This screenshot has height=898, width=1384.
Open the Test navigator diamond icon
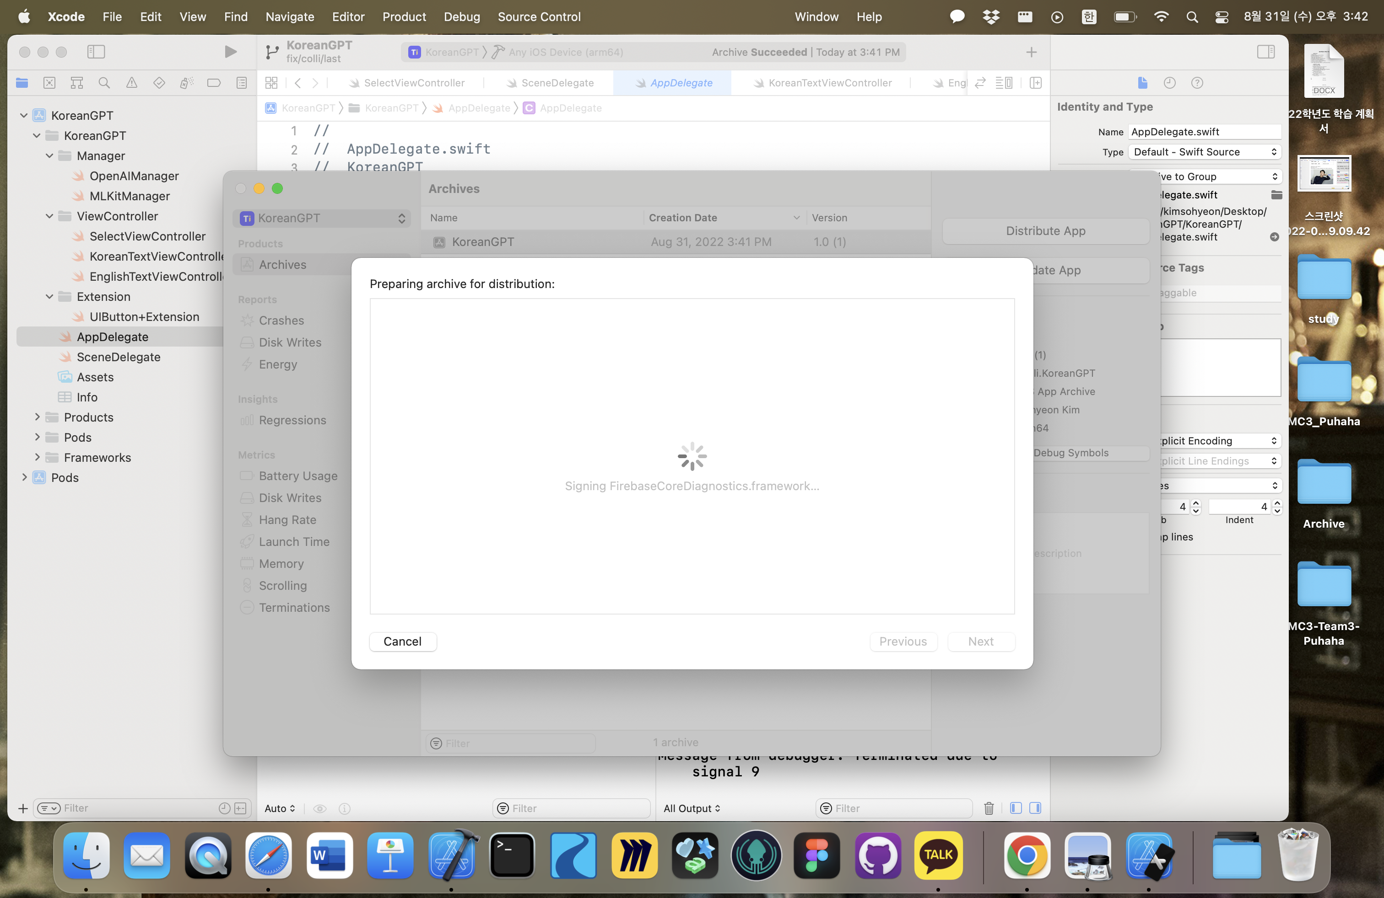[159, 82]
